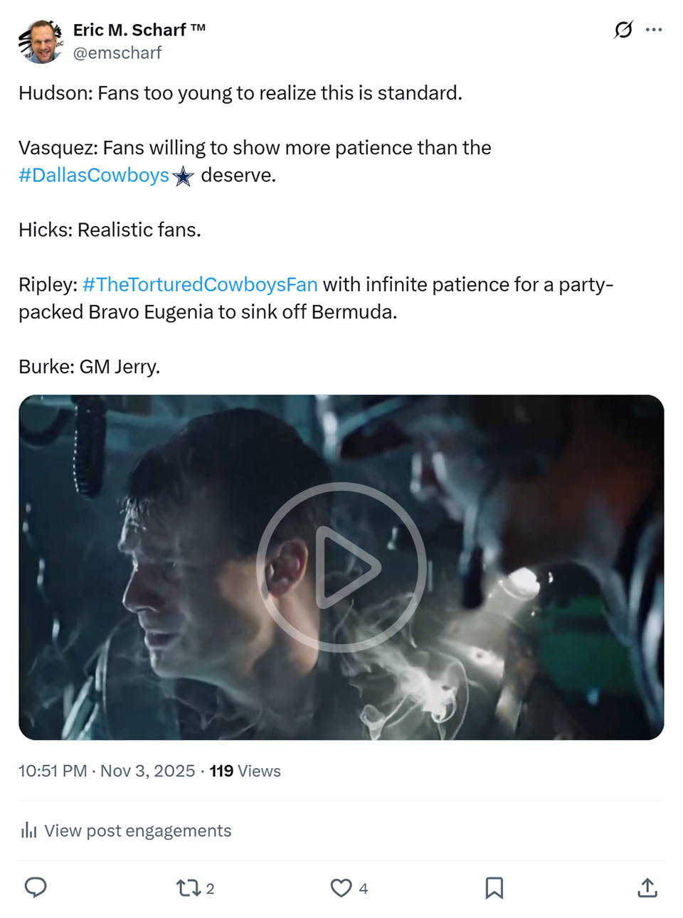Viewport: 683px width, 918px height.
Task: Click the 119 Views count
Action: tap(245, 771)
